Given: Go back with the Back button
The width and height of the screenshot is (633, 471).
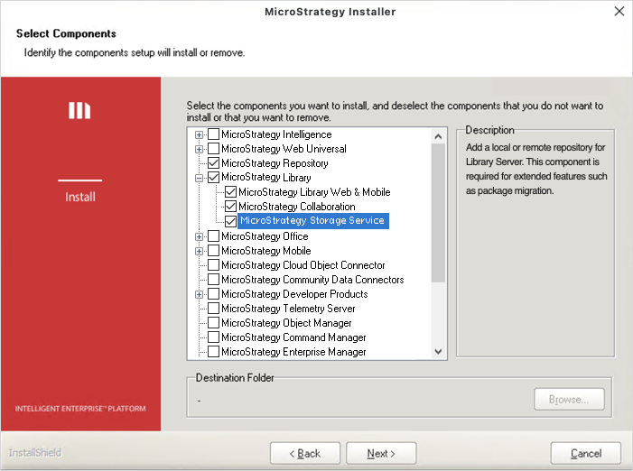Looking at the screenshot, I should [x=303, y=453].
